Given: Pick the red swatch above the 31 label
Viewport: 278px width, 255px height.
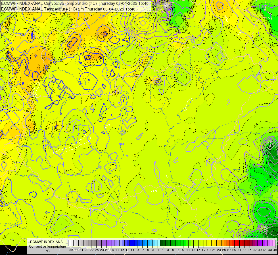Looking at the screenshot, I should [x=238, y=243].
